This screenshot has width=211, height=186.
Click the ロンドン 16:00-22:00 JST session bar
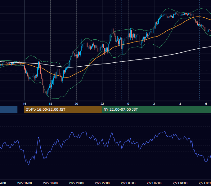pyautogui.click(x=63, y=109)
